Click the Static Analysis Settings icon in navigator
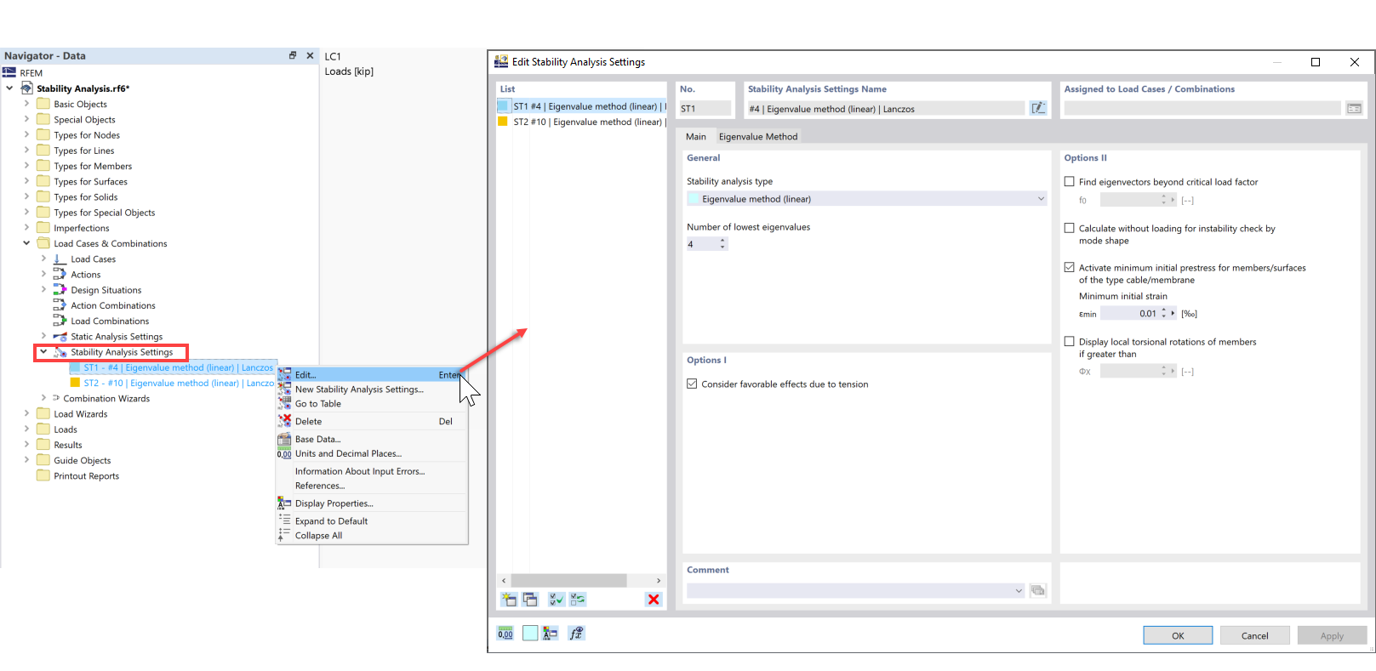Screen dimensions: 1376x671 pos(60,336)
